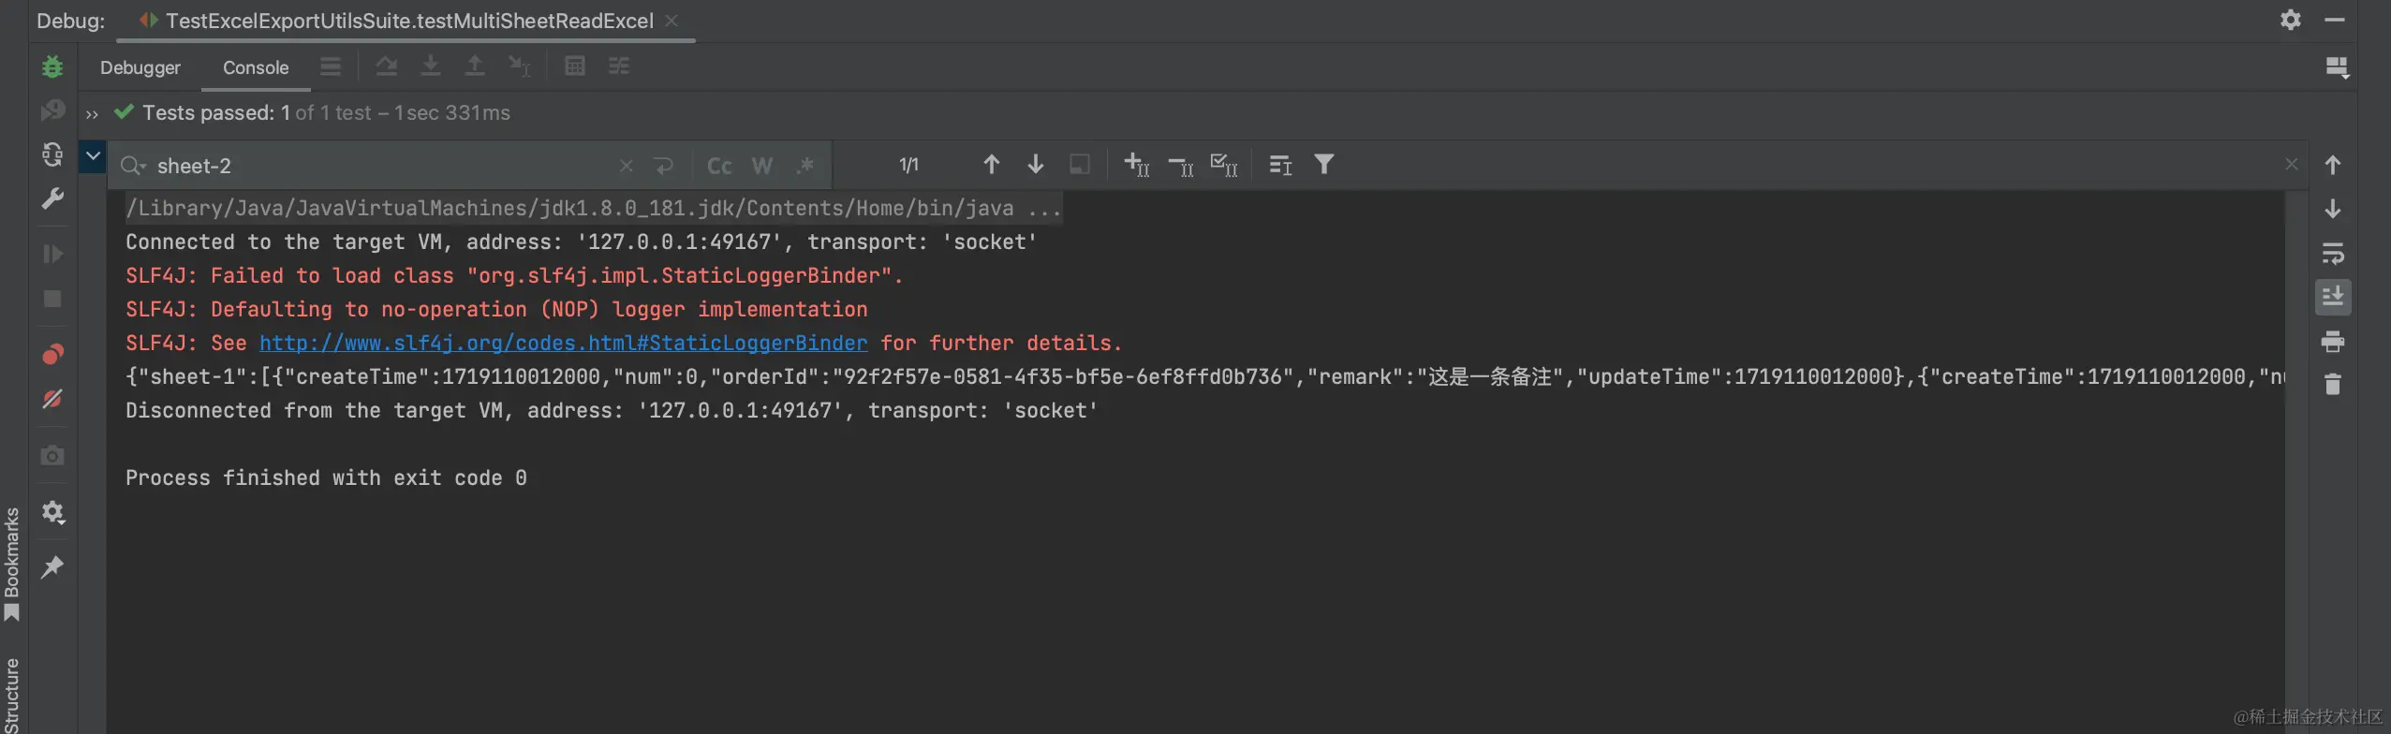Screen dimensions: 2391x734
Task: Click the Print console icon
Action: 2333,342
